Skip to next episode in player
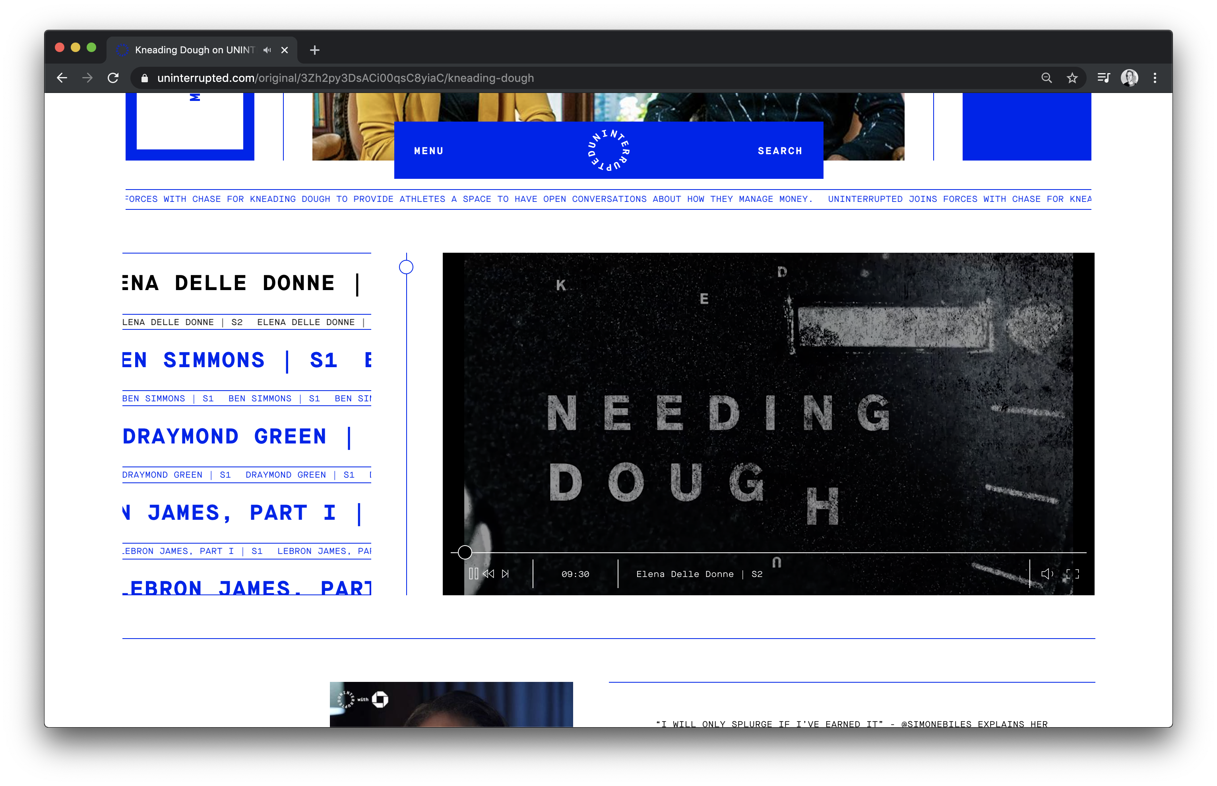Viewport: 1217px width, 786px height. click(x=506, y=574)
